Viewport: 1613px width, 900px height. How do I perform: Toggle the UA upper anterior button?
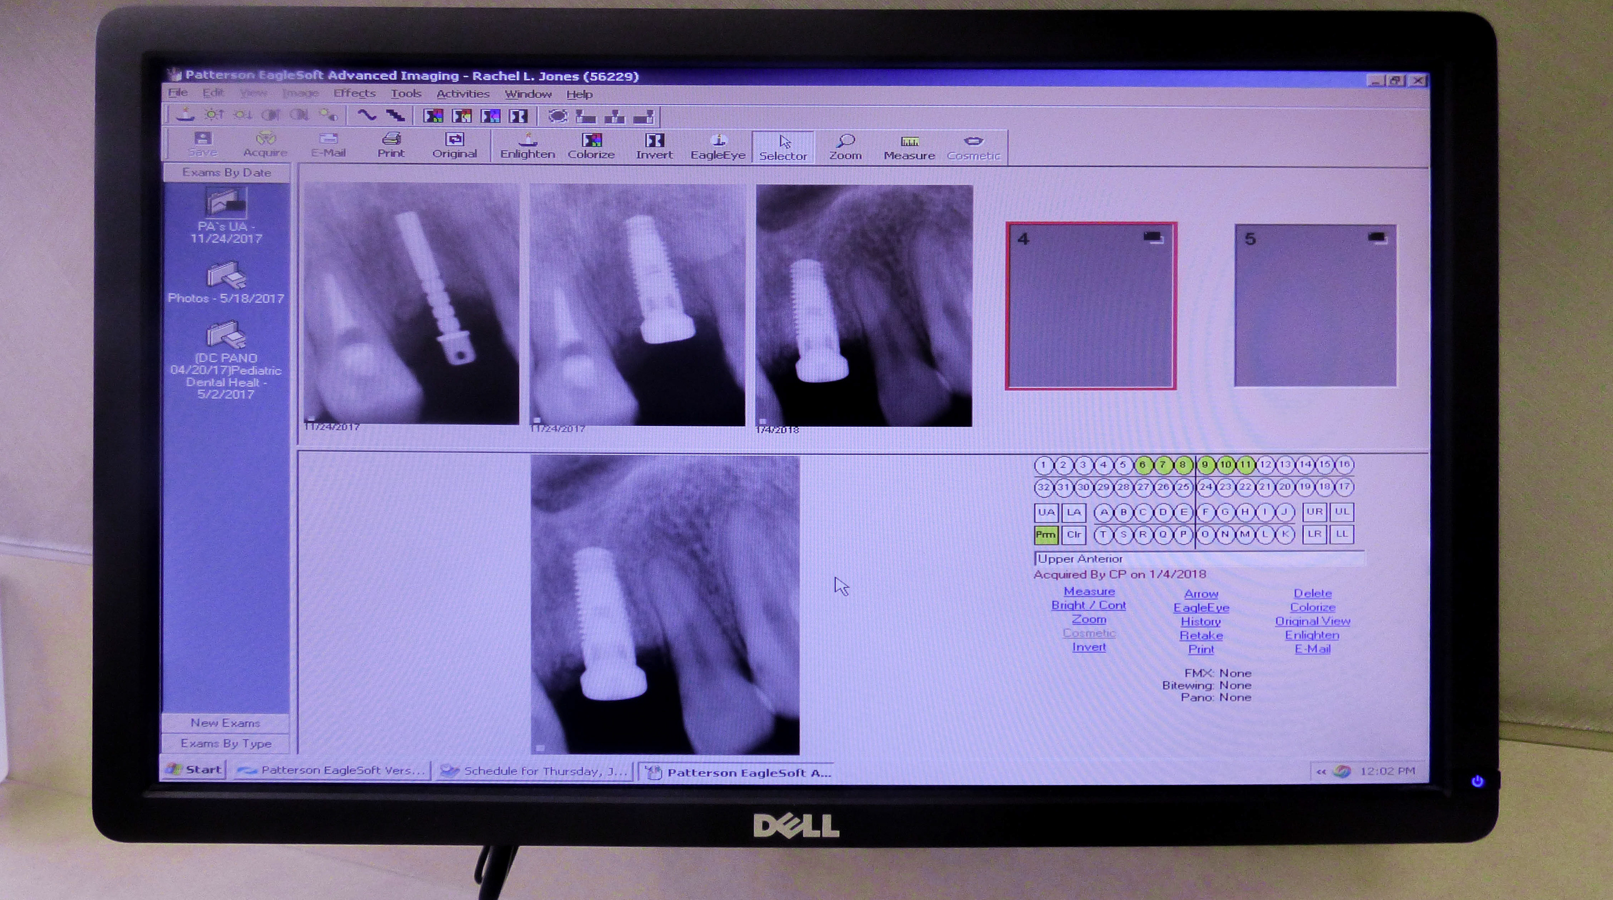(1046, 512)
